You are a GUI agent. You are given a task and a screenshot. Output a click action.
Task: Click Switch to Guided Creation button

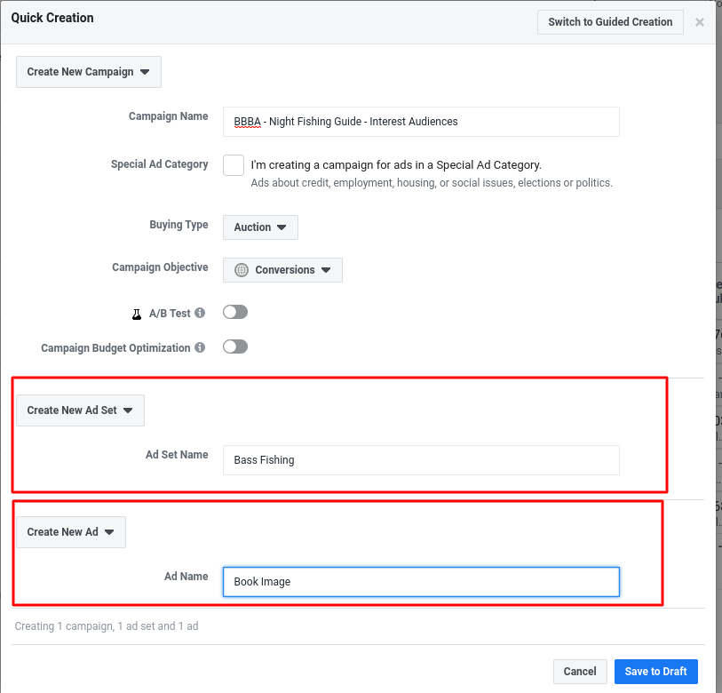pyautogui.click(x=610, y=22)
